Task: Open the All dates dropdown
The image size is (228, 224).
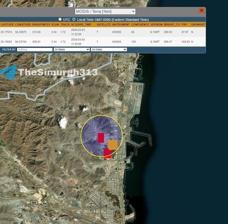Action: pos(109,50)
